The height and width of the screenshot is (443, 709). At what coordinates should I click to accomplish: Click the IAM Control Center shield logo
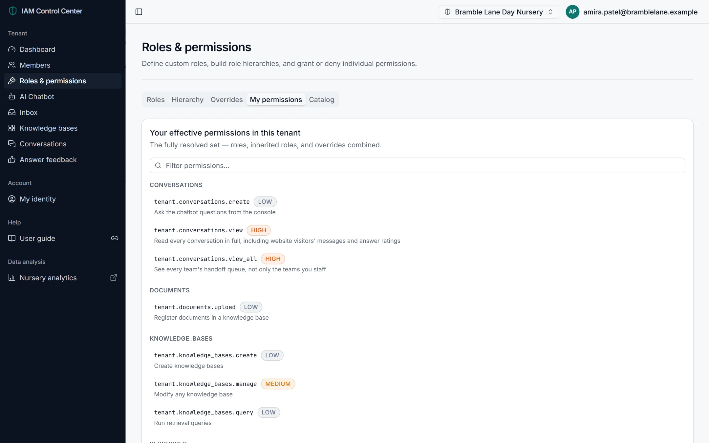tap(13, 11)
